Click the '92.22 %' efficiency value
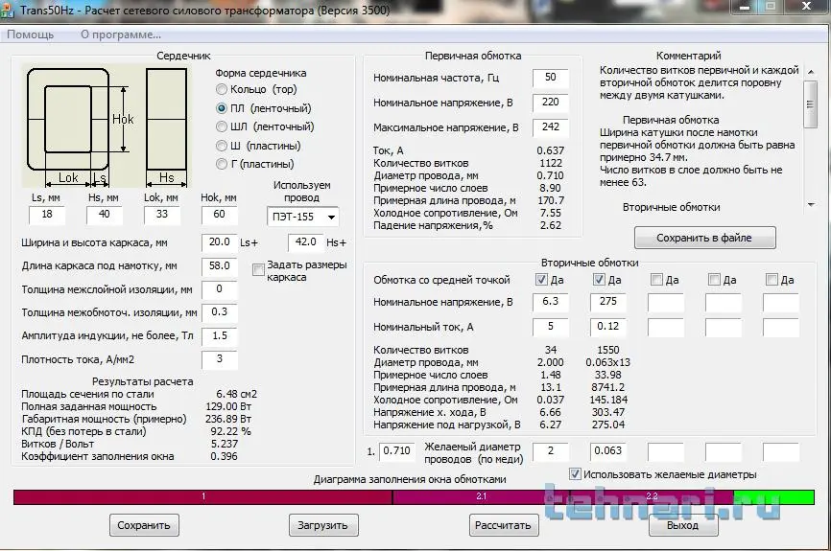Screen dimensions: 831x551 pos(230,432)
